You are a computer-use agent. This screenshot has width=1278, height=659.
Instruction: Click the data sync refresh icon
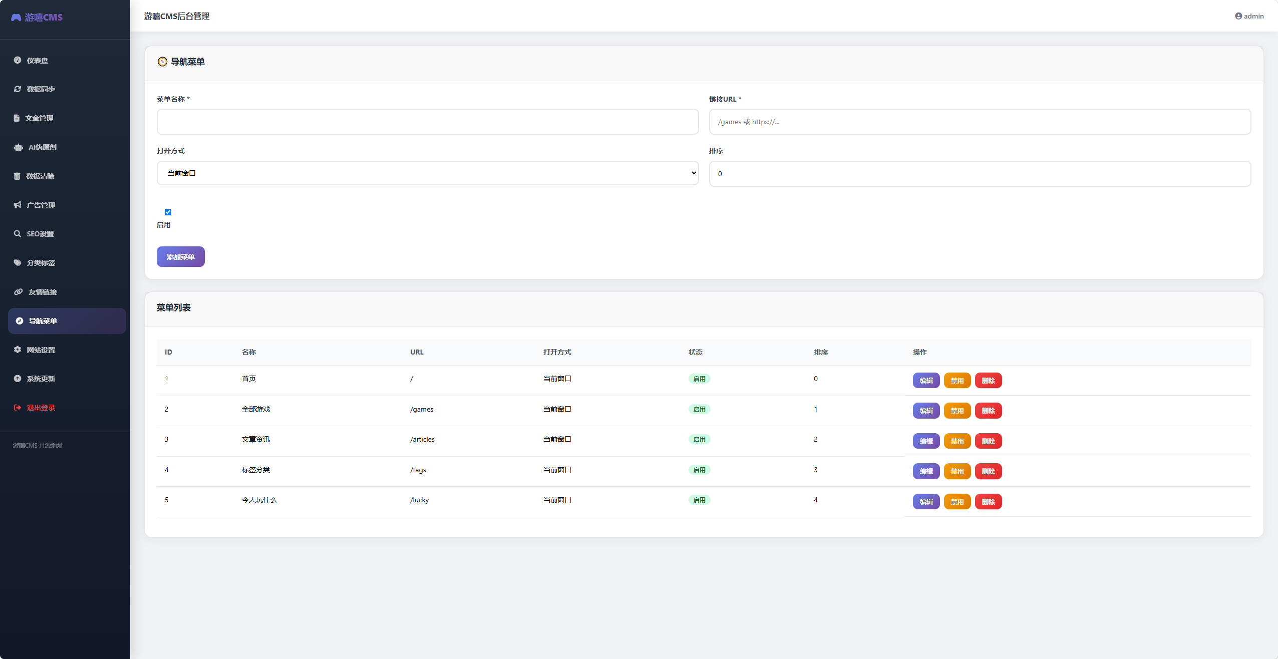tap(18, 89)
